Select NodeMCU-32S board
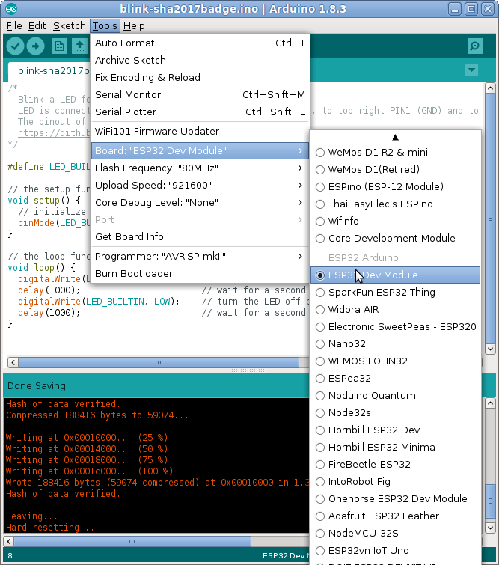The height and width of the screenshot is (565, 499). point(395,534)
